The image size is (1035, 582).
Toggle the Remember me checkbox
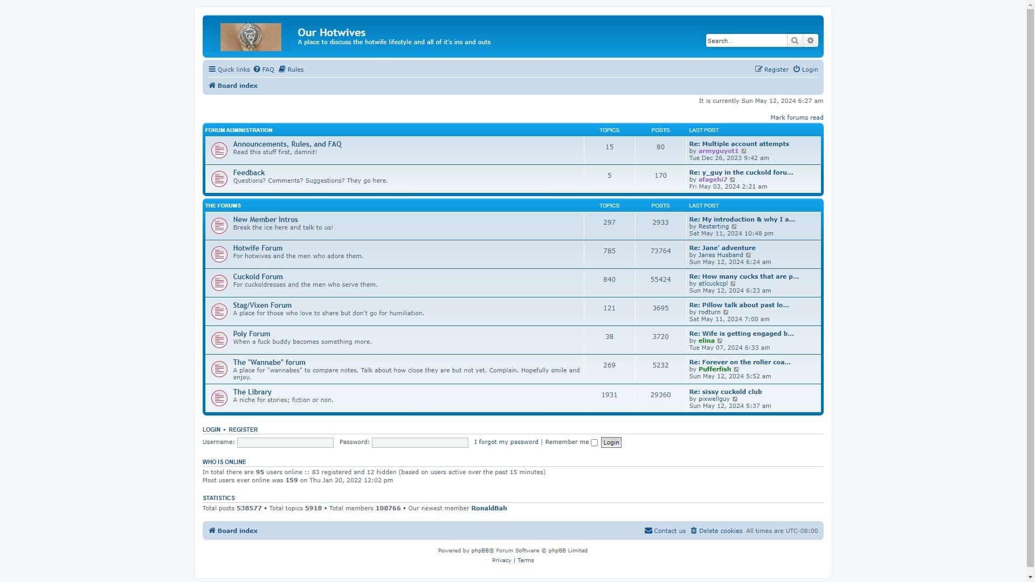tap(594, 442)
